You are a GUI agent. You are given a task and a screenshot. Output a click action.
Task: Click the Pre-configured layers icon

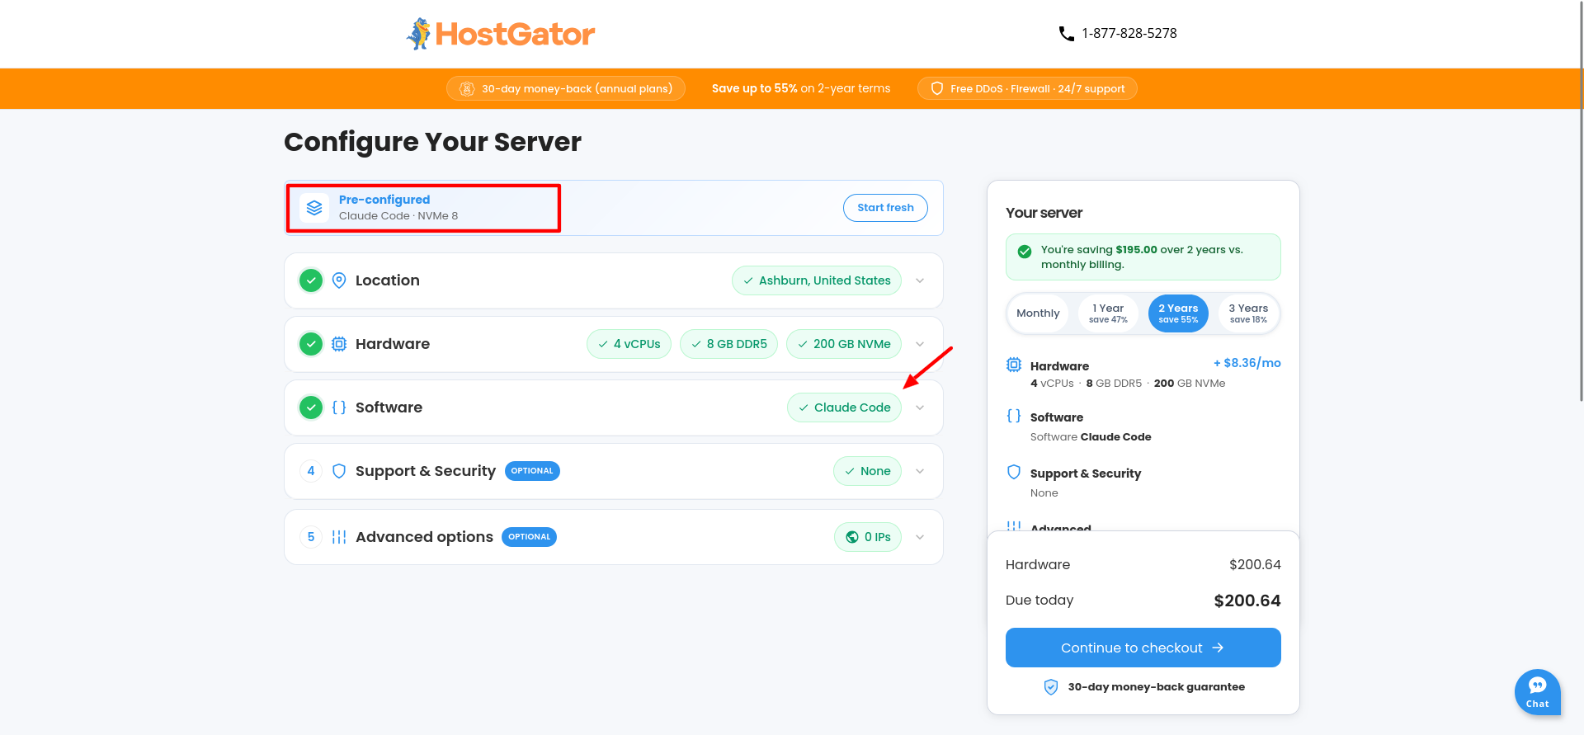tap(314, 208)
